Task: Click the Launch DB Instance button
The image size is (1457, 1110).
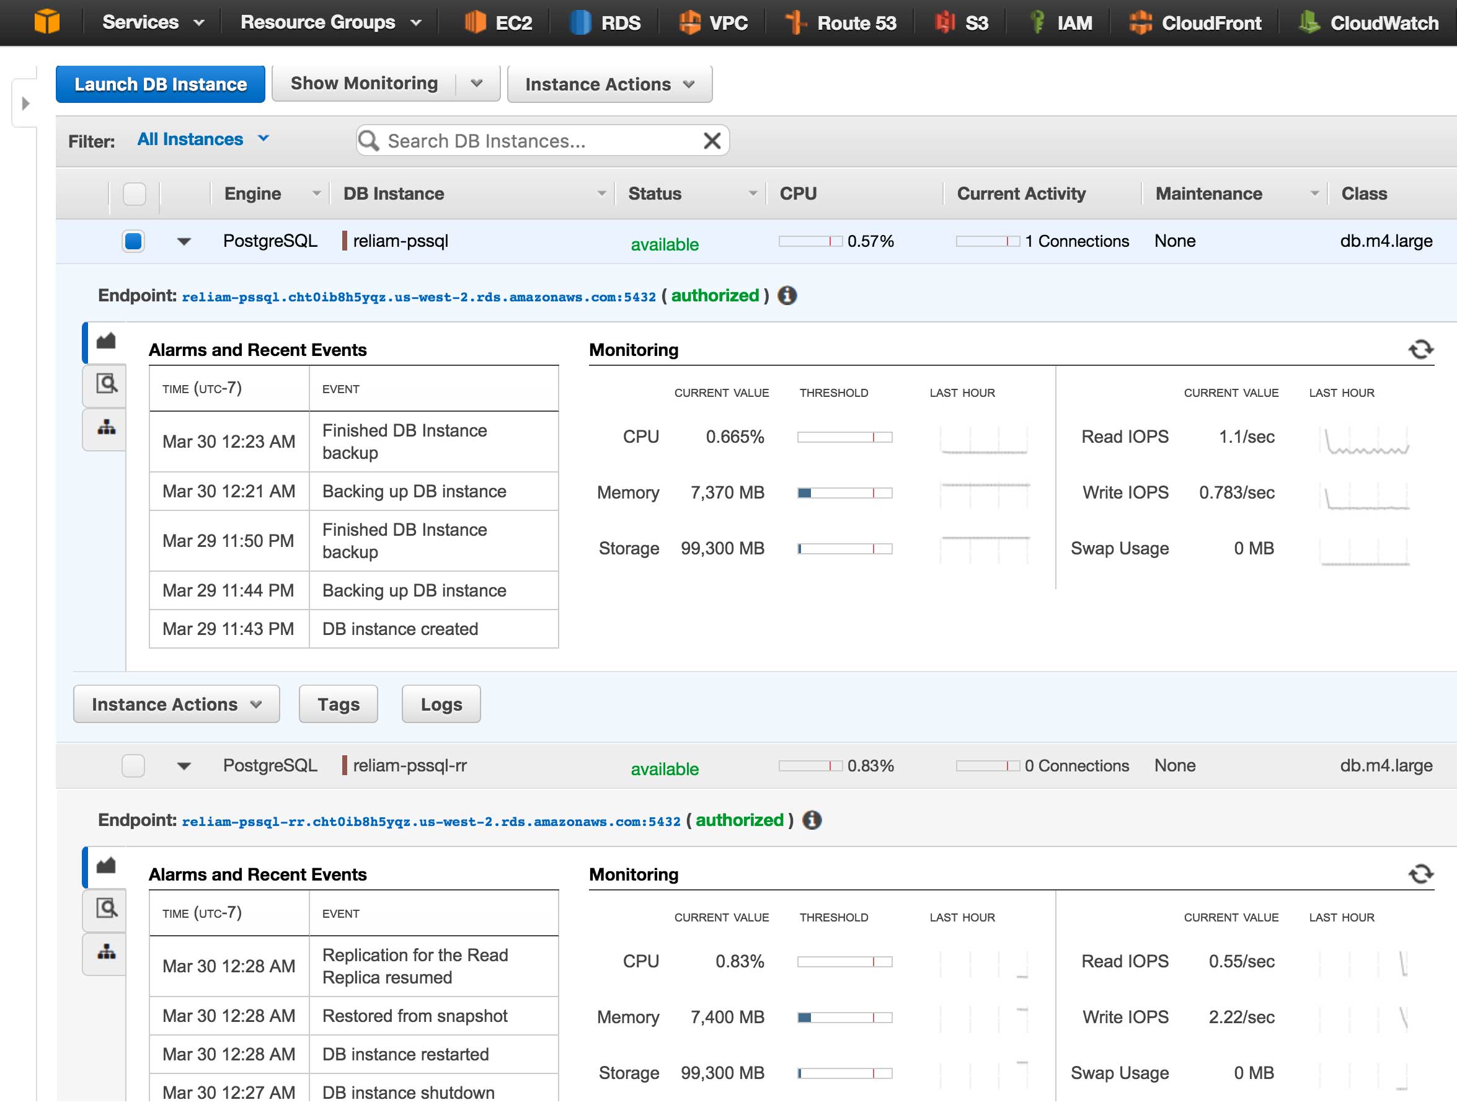Action: click(x=161, y=84)
